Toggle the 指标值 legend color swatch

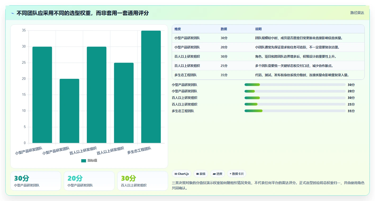click(x=84, y=161)
